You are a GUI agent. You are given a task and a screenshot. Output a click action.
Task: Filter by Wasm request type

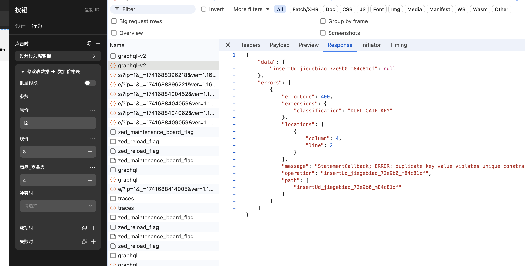coord(480,9)
